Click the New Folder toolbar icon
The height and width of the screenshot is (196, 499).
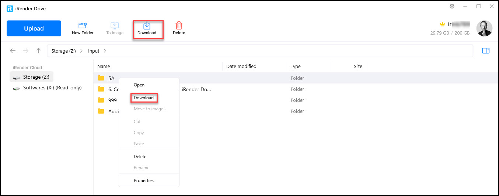tap(83, 26)
